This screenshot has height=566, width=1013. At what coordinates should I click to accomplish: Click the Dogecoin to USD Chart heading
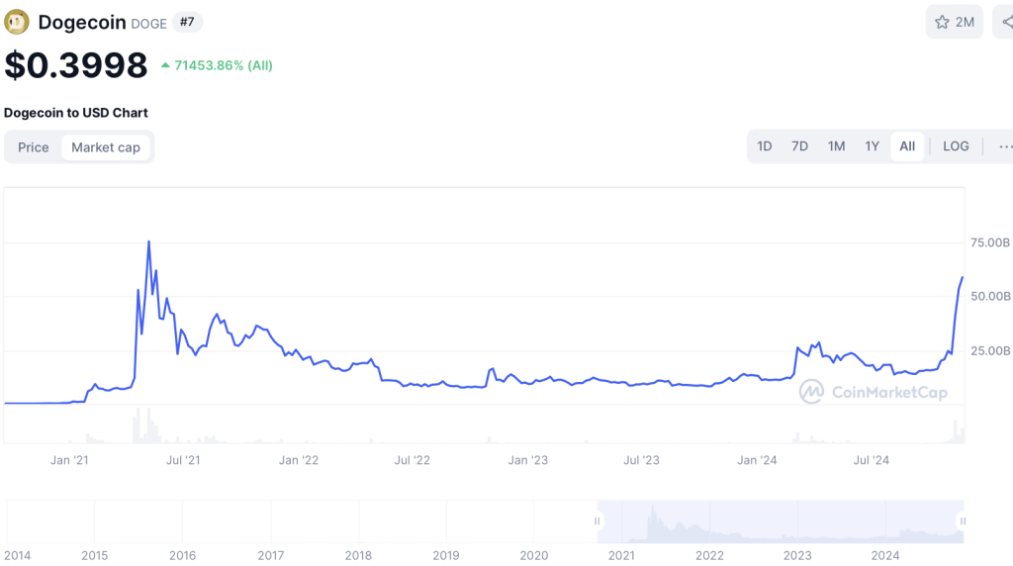75,113
